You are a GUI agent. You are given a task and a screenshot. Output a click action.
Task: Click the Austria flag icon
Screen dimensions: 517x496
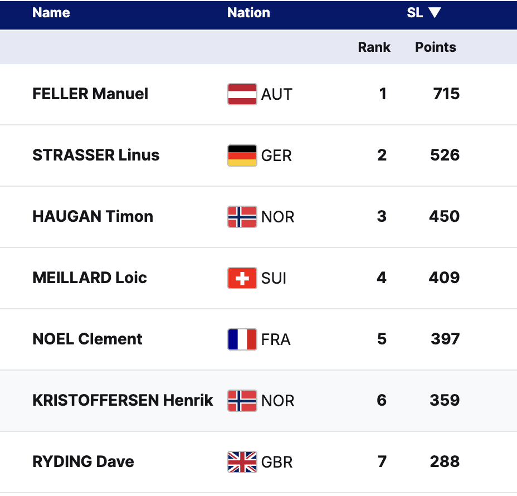(x=242, y=94)
